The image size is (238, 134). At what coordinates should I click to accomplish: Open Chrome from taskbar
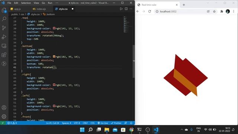(x=131, y=130)
